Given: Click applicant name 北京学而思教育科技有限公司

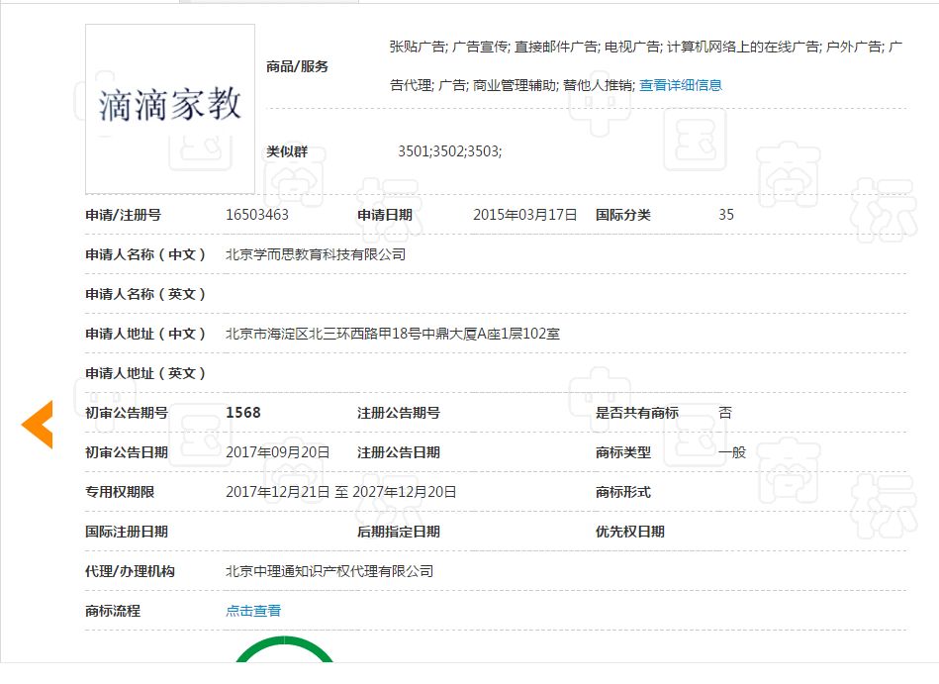Looking at the screenshot, I should (316, 254).
